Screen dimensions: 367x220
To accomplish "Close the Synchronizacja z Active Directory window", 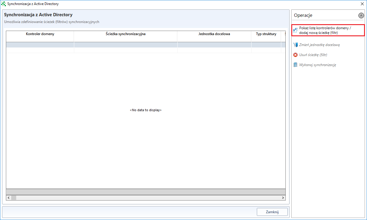I will [362, 4].
